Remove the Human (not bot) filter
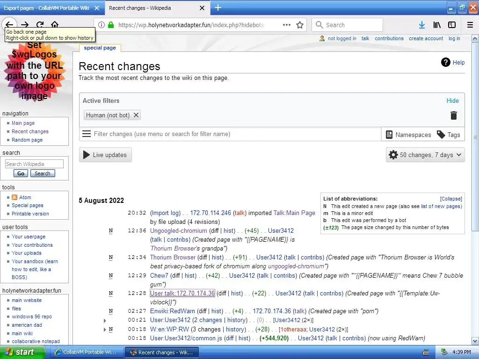Screen dimensions: 479x359 point(136,115)
